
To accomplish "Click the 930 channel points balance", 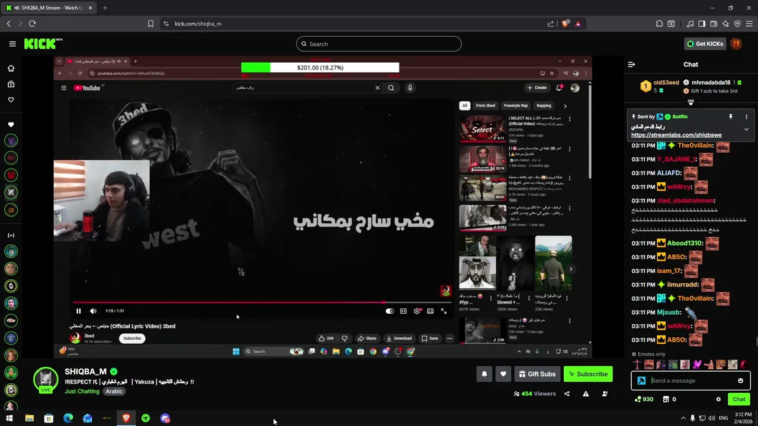I will pos(644,399).
